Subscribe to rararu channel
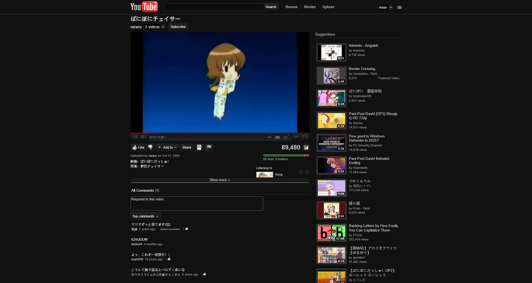Screen dimensions: 532x283 tap(178, 27)
